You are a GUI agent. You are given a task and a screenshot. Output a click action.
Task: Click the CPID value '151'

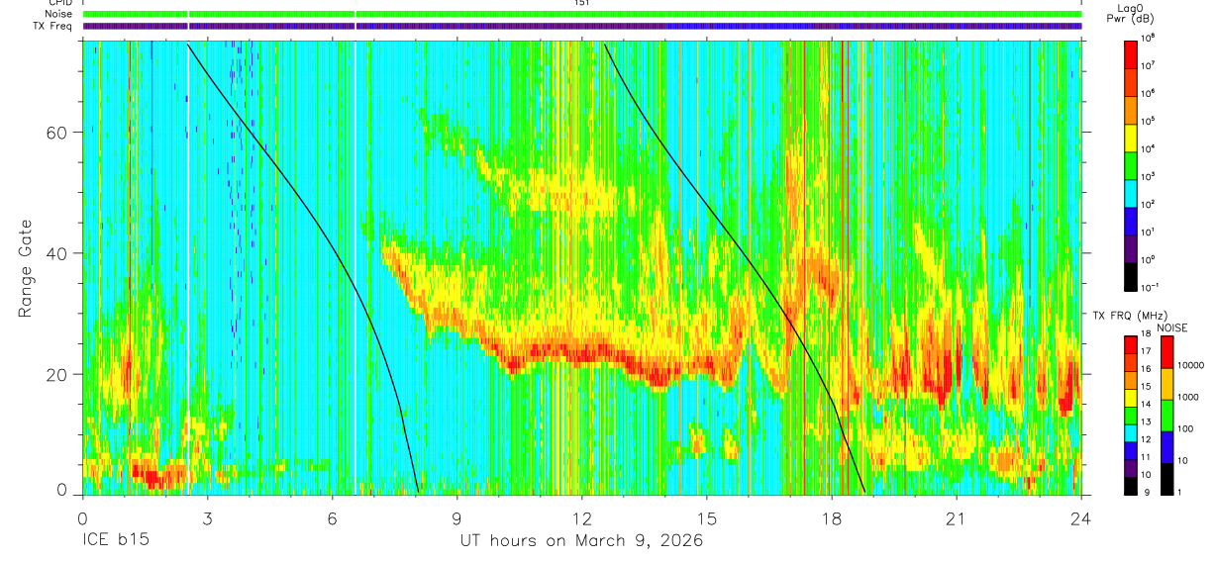pyautogui.click(x=582, y=3)
